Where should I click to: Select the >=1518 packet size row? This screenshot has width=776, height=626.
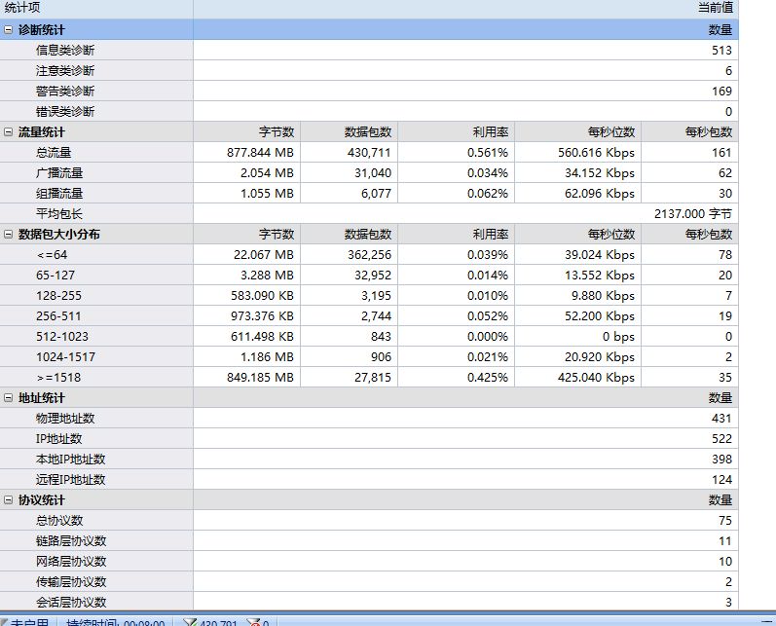tap(369, 377)
